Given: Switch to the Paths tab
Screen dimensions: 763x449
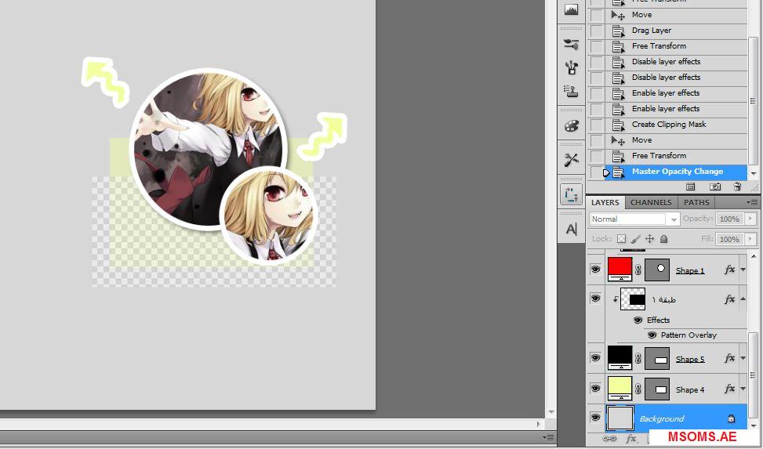Looking at the screenshot, I should [696, 202].
